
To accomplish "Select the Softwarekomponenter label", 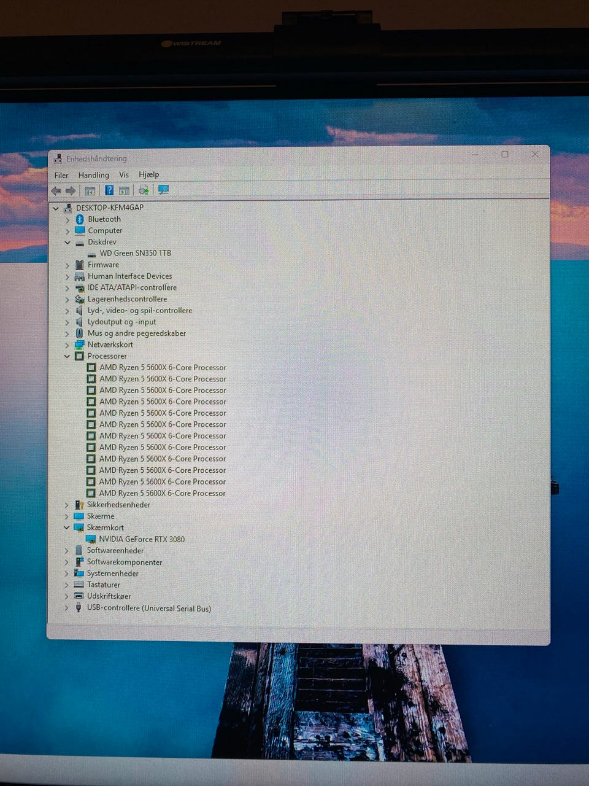I will coord(125,562).
